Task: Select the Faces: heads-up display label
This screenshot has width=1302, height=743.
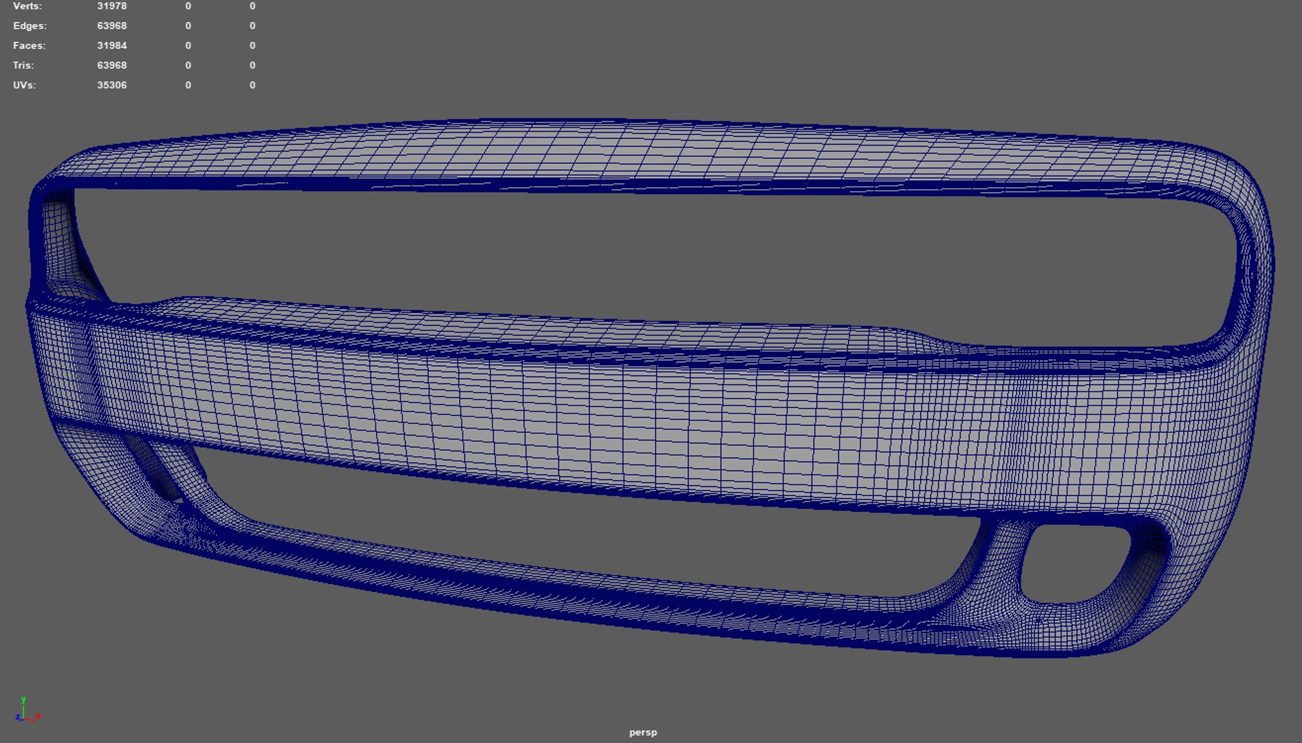Action: pos(30,45)
